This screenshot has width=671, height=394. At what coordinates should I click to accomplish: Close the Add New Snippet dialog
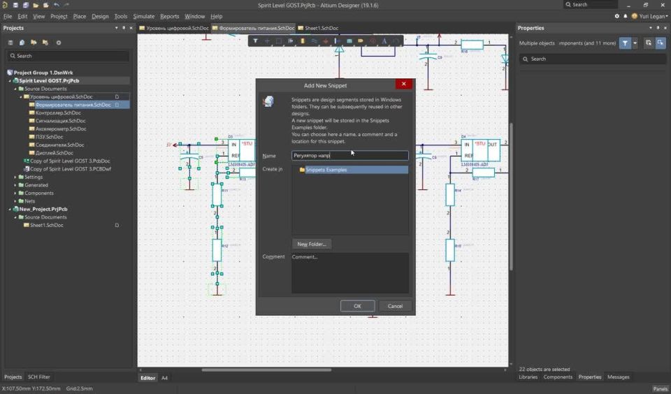pyautogui.click(x=403, y=84)
